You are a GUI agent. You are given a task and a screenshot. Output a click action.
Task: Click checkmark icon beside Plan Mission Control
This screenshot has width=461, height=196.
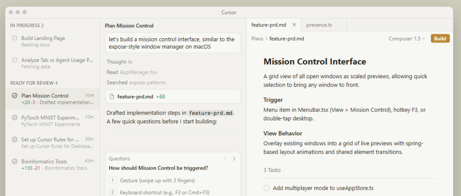tap(14, 96)
